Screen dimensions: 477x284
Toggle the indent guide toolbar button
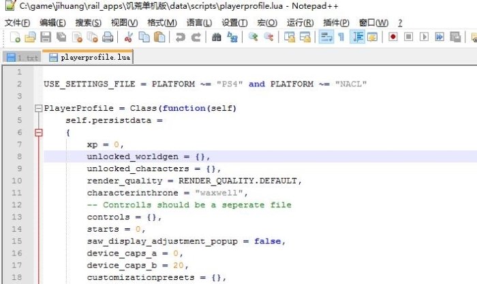coord(358,37)
